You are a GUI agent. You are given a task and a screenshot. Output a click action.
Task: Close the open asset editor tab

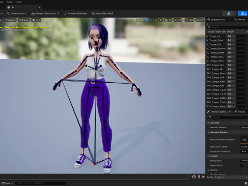point(39,7)
